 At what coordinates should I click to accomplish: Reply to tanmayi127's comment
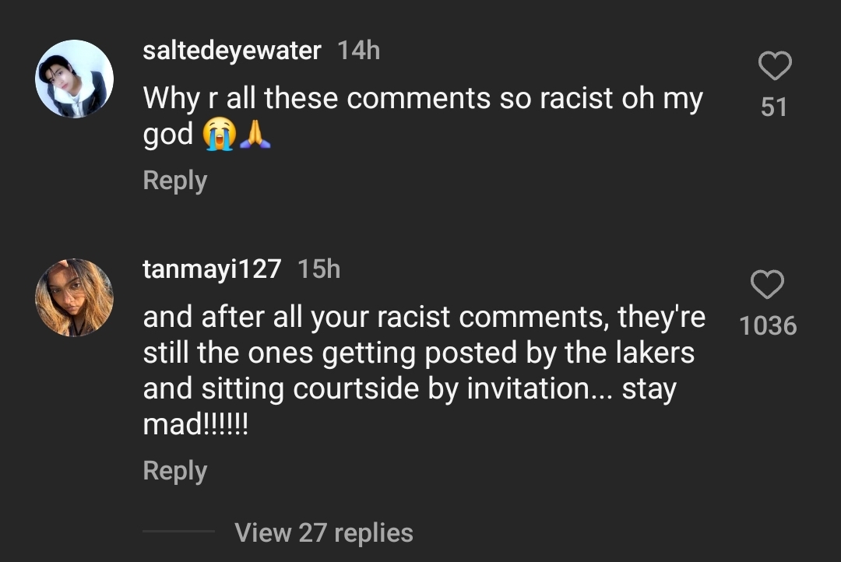[x=175, y=471]
